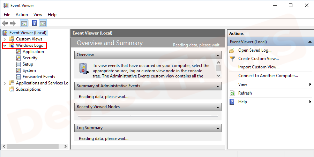
Task: Minimize the Event Viewer window
Action: 275,5
